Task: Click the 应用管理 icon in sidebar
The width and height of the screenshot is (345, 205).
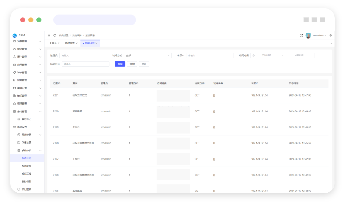Action: tap(14, 65)
